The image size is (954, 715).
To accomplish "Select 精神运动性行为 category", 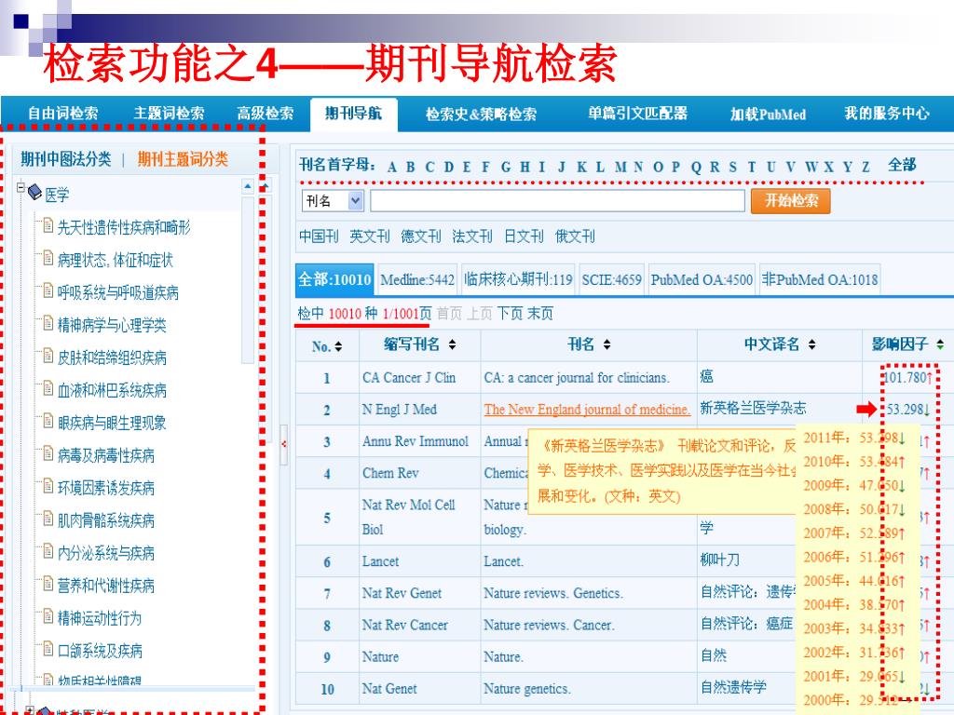I will [99, 618].
